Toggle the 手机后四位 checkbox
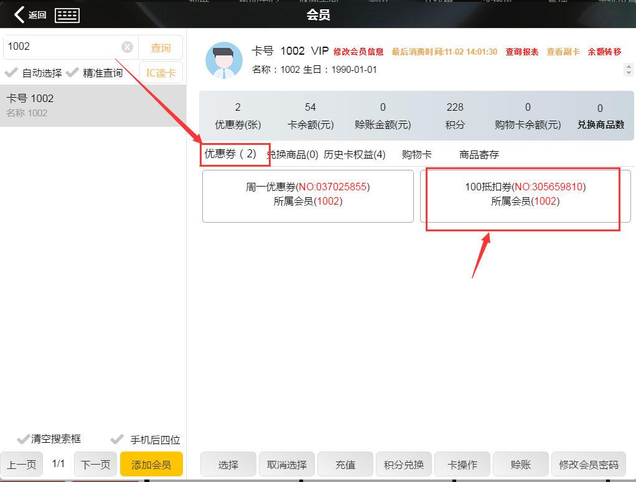Screen dimensions: 636x482 [116, 439]
